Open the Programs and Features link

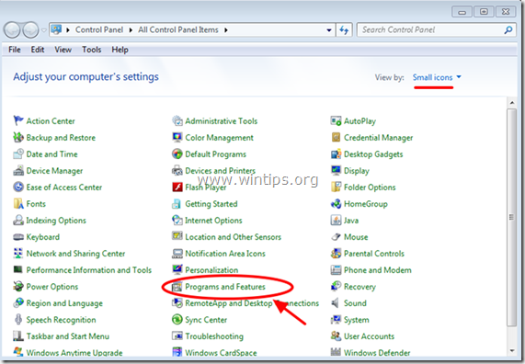pos(225,287)
